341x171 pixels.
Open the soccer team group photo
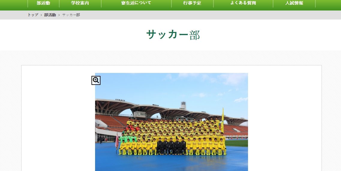171,122
